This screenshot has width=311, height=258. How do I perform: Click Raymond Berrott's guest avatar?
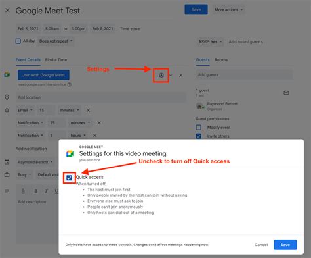tap(199, 107)
